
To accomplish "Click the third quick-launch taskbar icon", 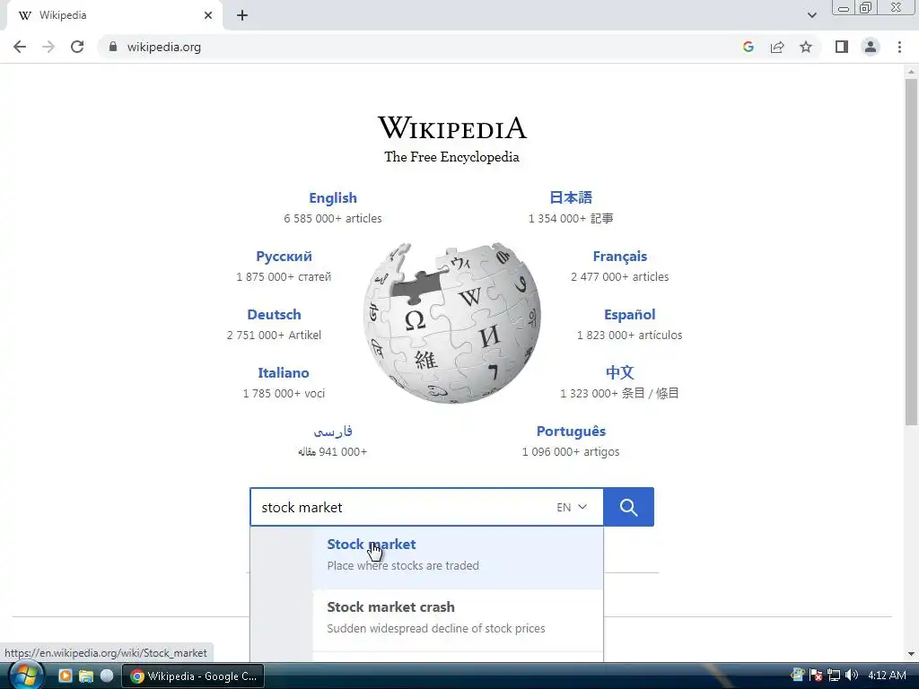I will [107, 676].
